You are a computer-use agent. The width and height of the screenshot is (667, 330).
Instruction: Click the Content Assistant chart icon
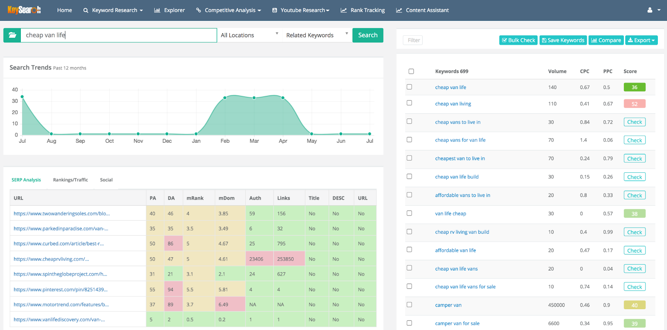[x=399, y=10]
